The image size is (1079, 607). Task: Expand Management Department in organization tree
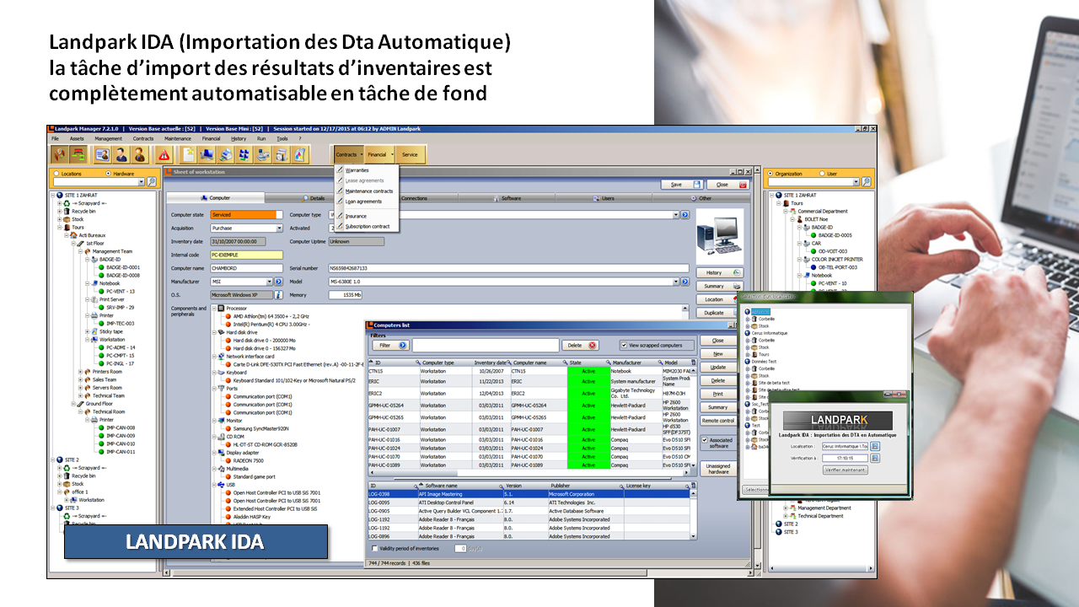[786, 508]
